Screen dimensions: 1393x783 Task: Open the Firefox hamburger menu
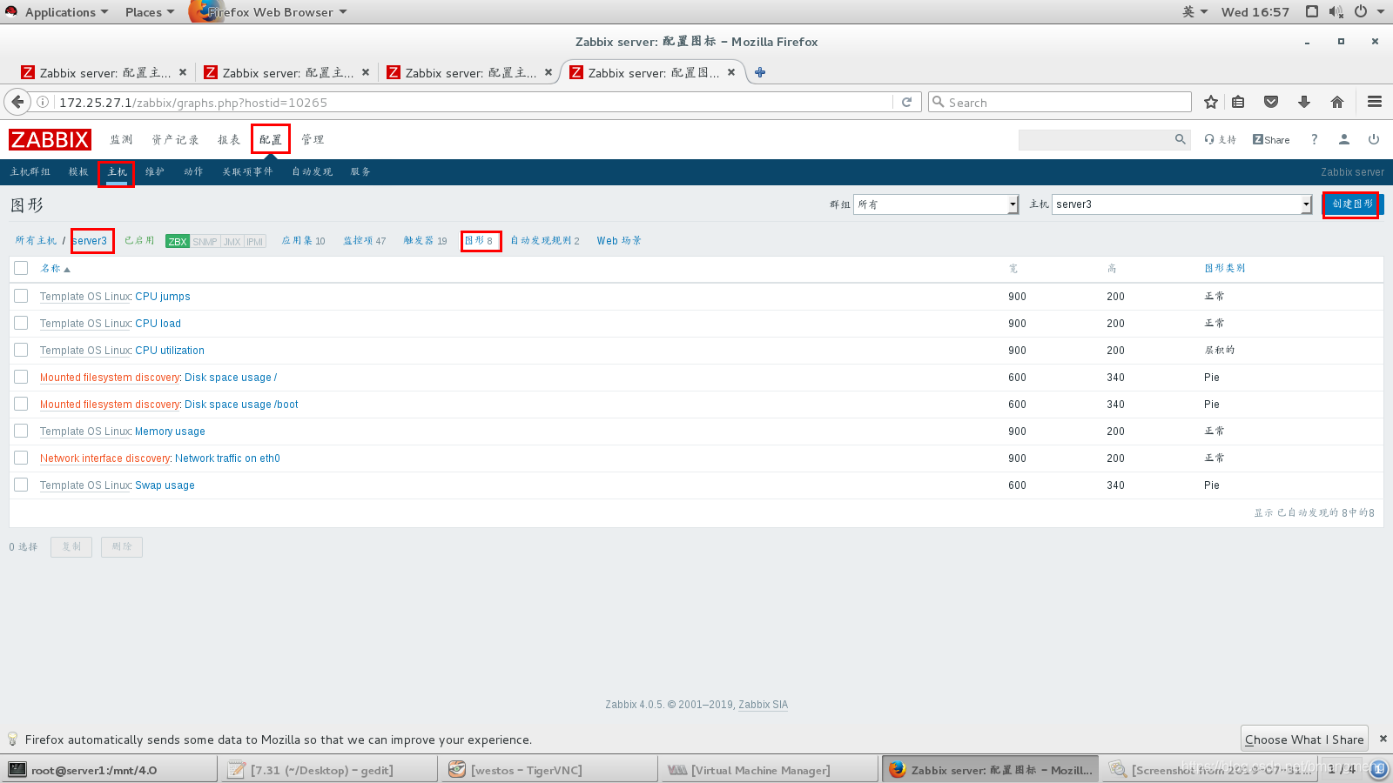pos(1375,102)
